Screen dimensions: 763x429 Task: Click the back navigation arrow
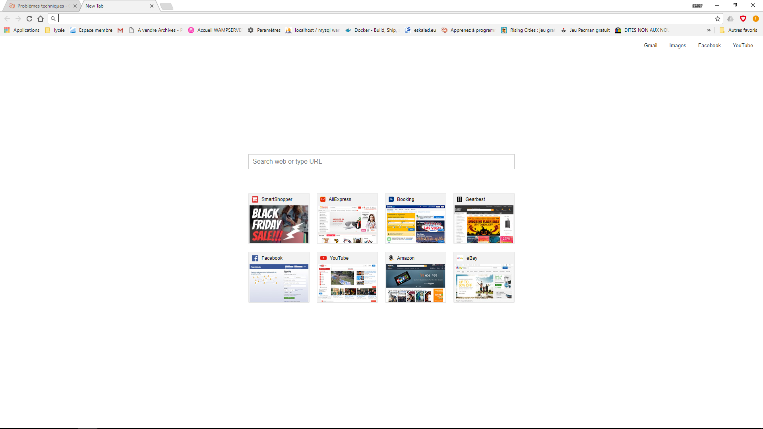[x=7, y=19]
